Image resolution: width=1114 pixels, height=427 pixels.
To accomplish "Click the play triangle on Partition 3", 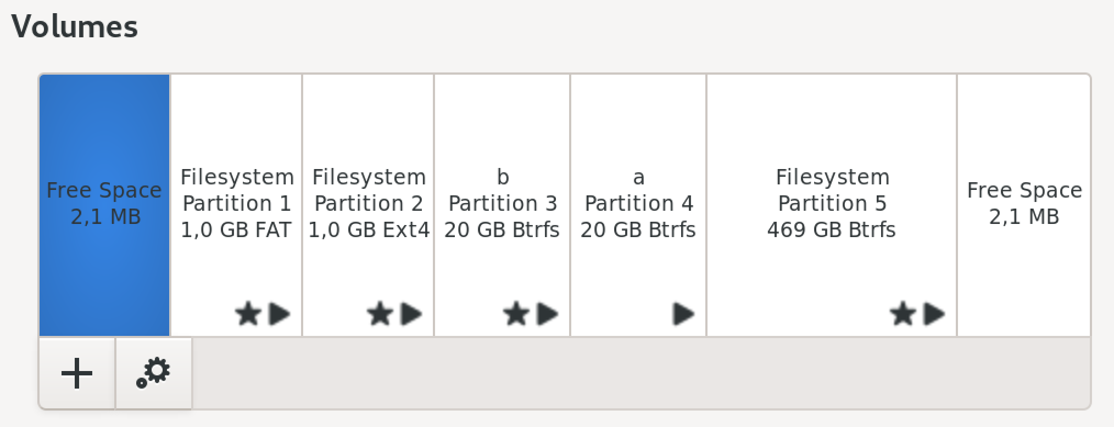I will (x=548, y=314).
